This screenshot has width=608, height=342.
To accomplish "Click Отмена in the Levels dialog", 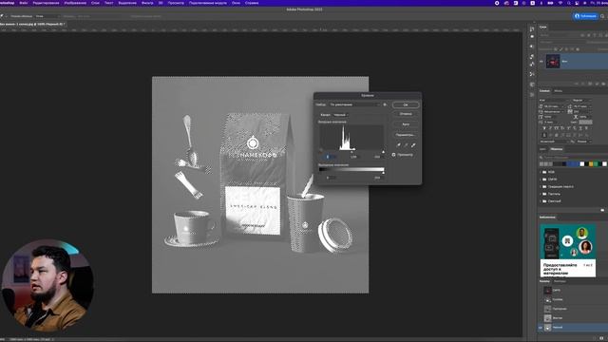I will point(406,114).
